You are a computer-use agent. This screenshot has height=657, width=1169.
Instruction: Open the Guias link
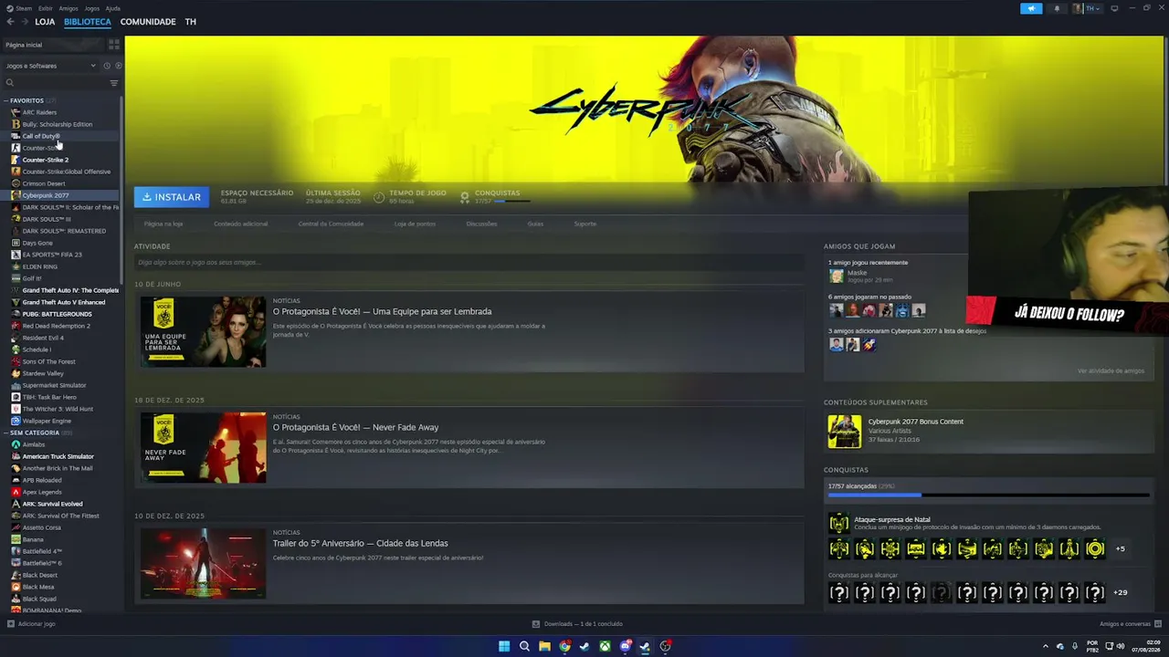[x=535, y=224]
